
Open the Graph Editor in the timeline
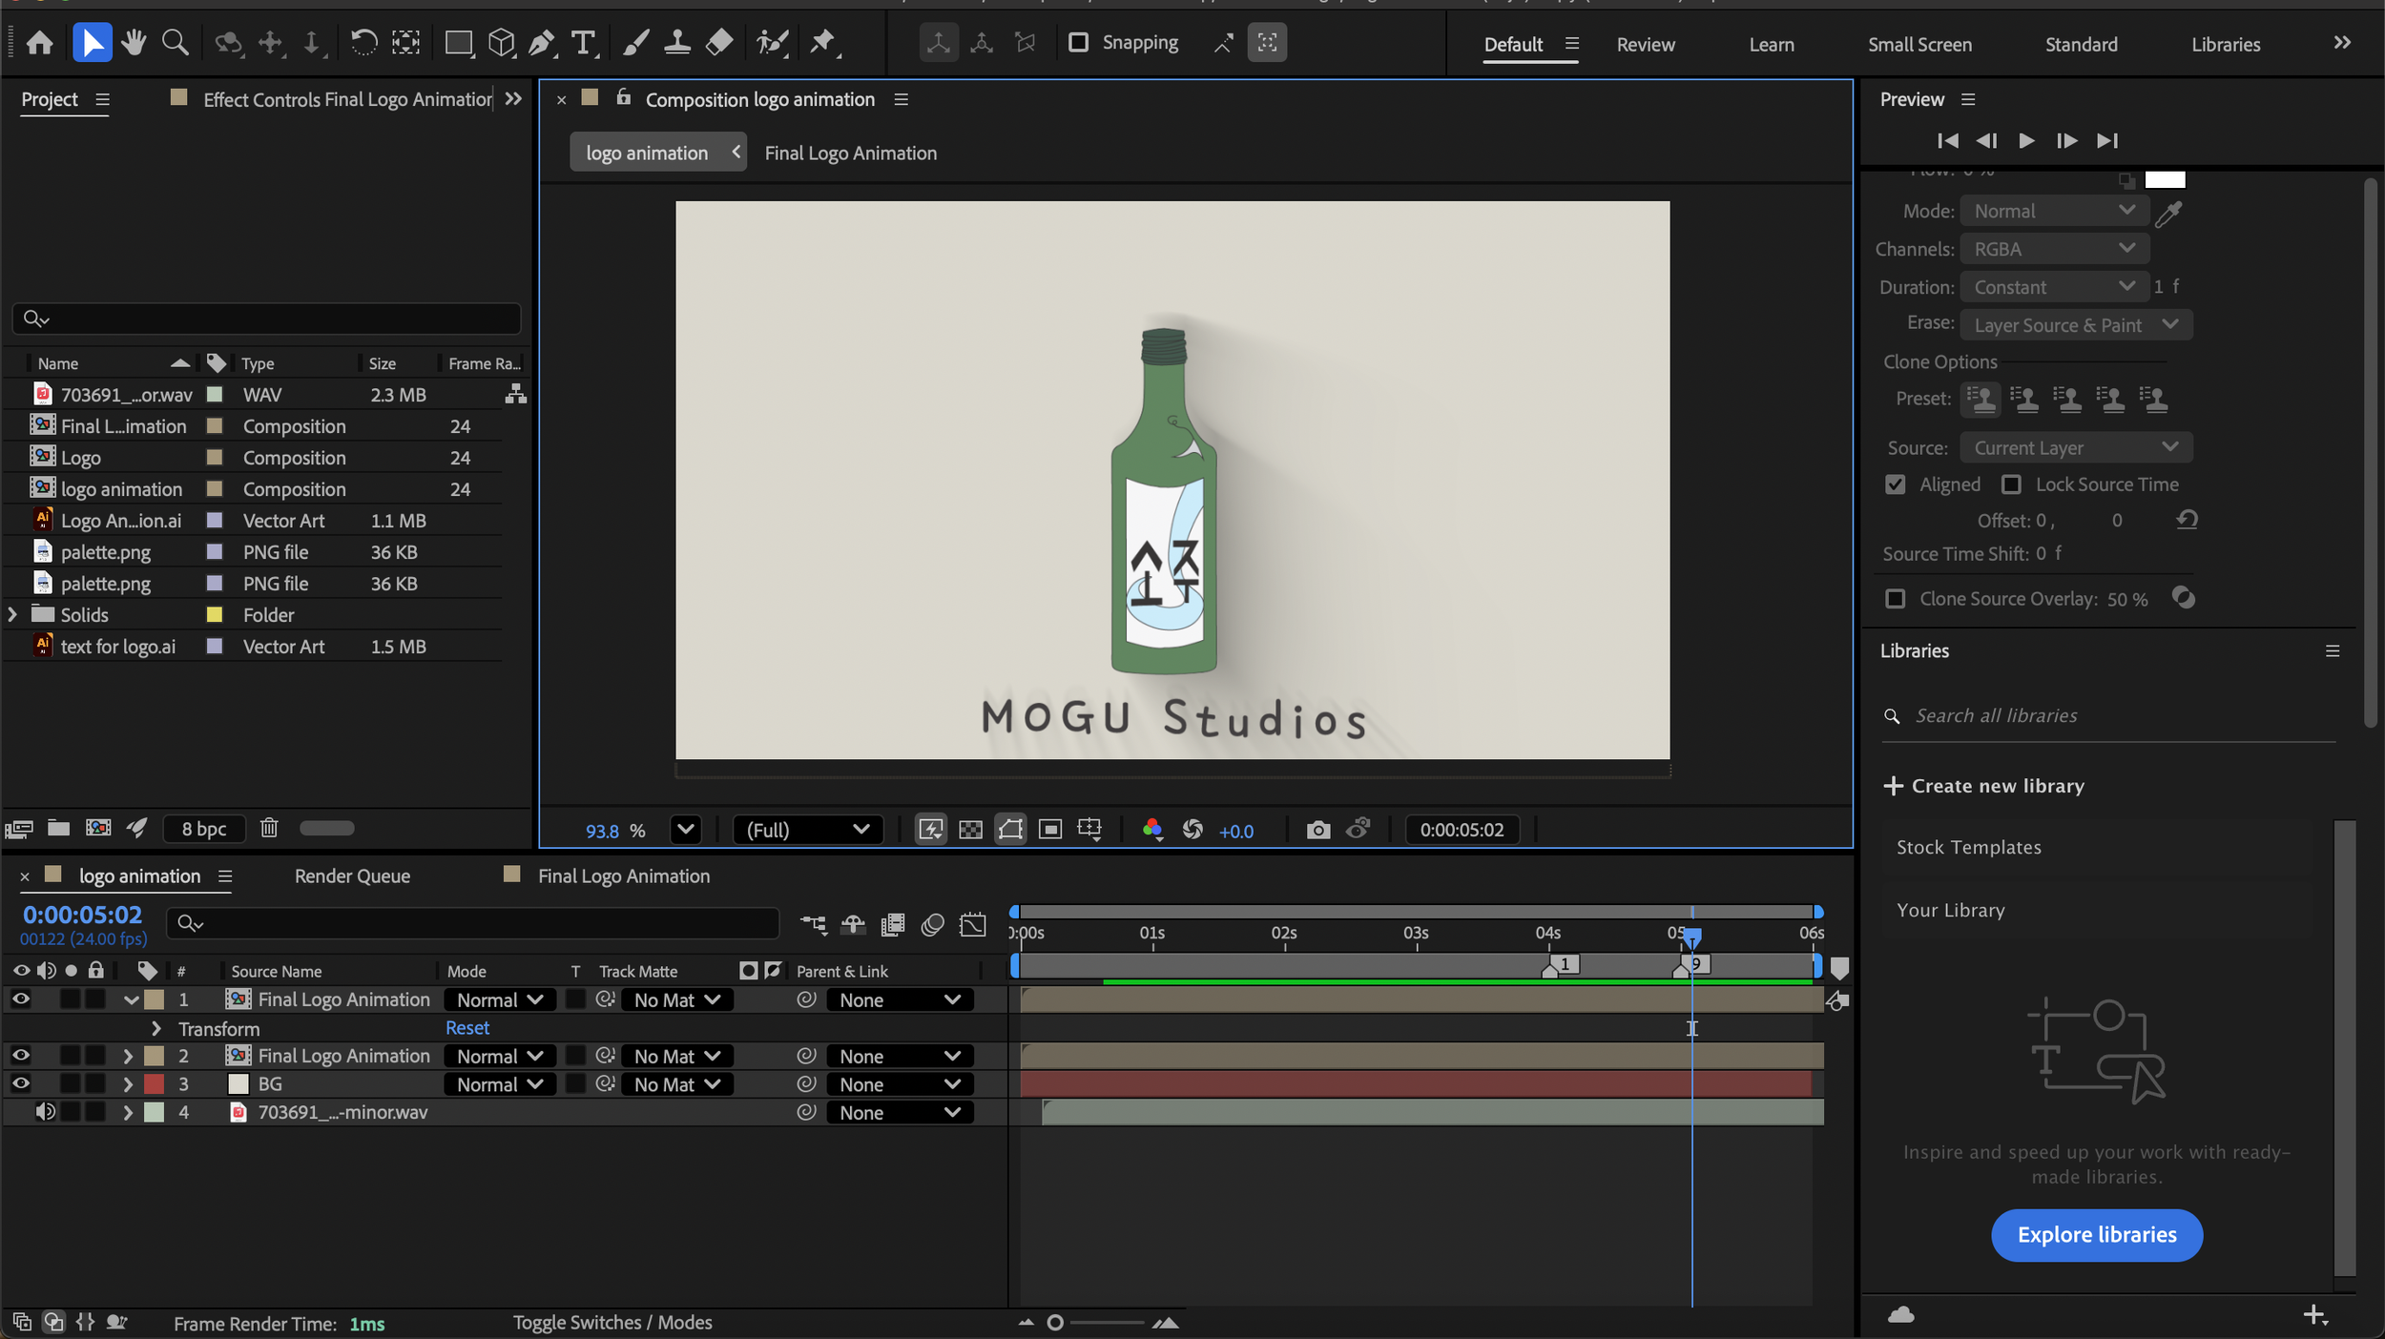(973, 923)
